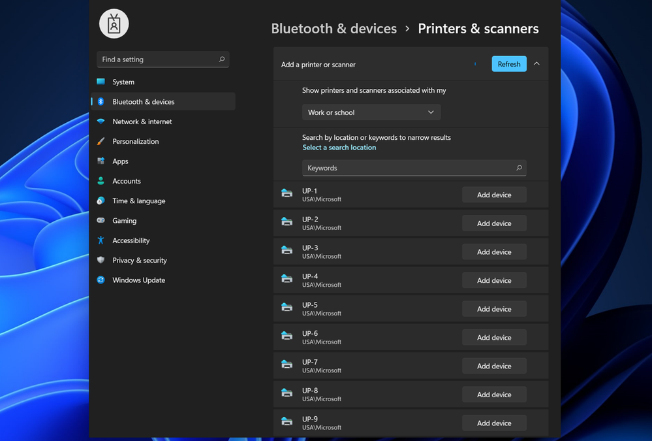Click the printer icon next to UP-6
The height and width of the screenshot is (441, 652).
(287, 336)
